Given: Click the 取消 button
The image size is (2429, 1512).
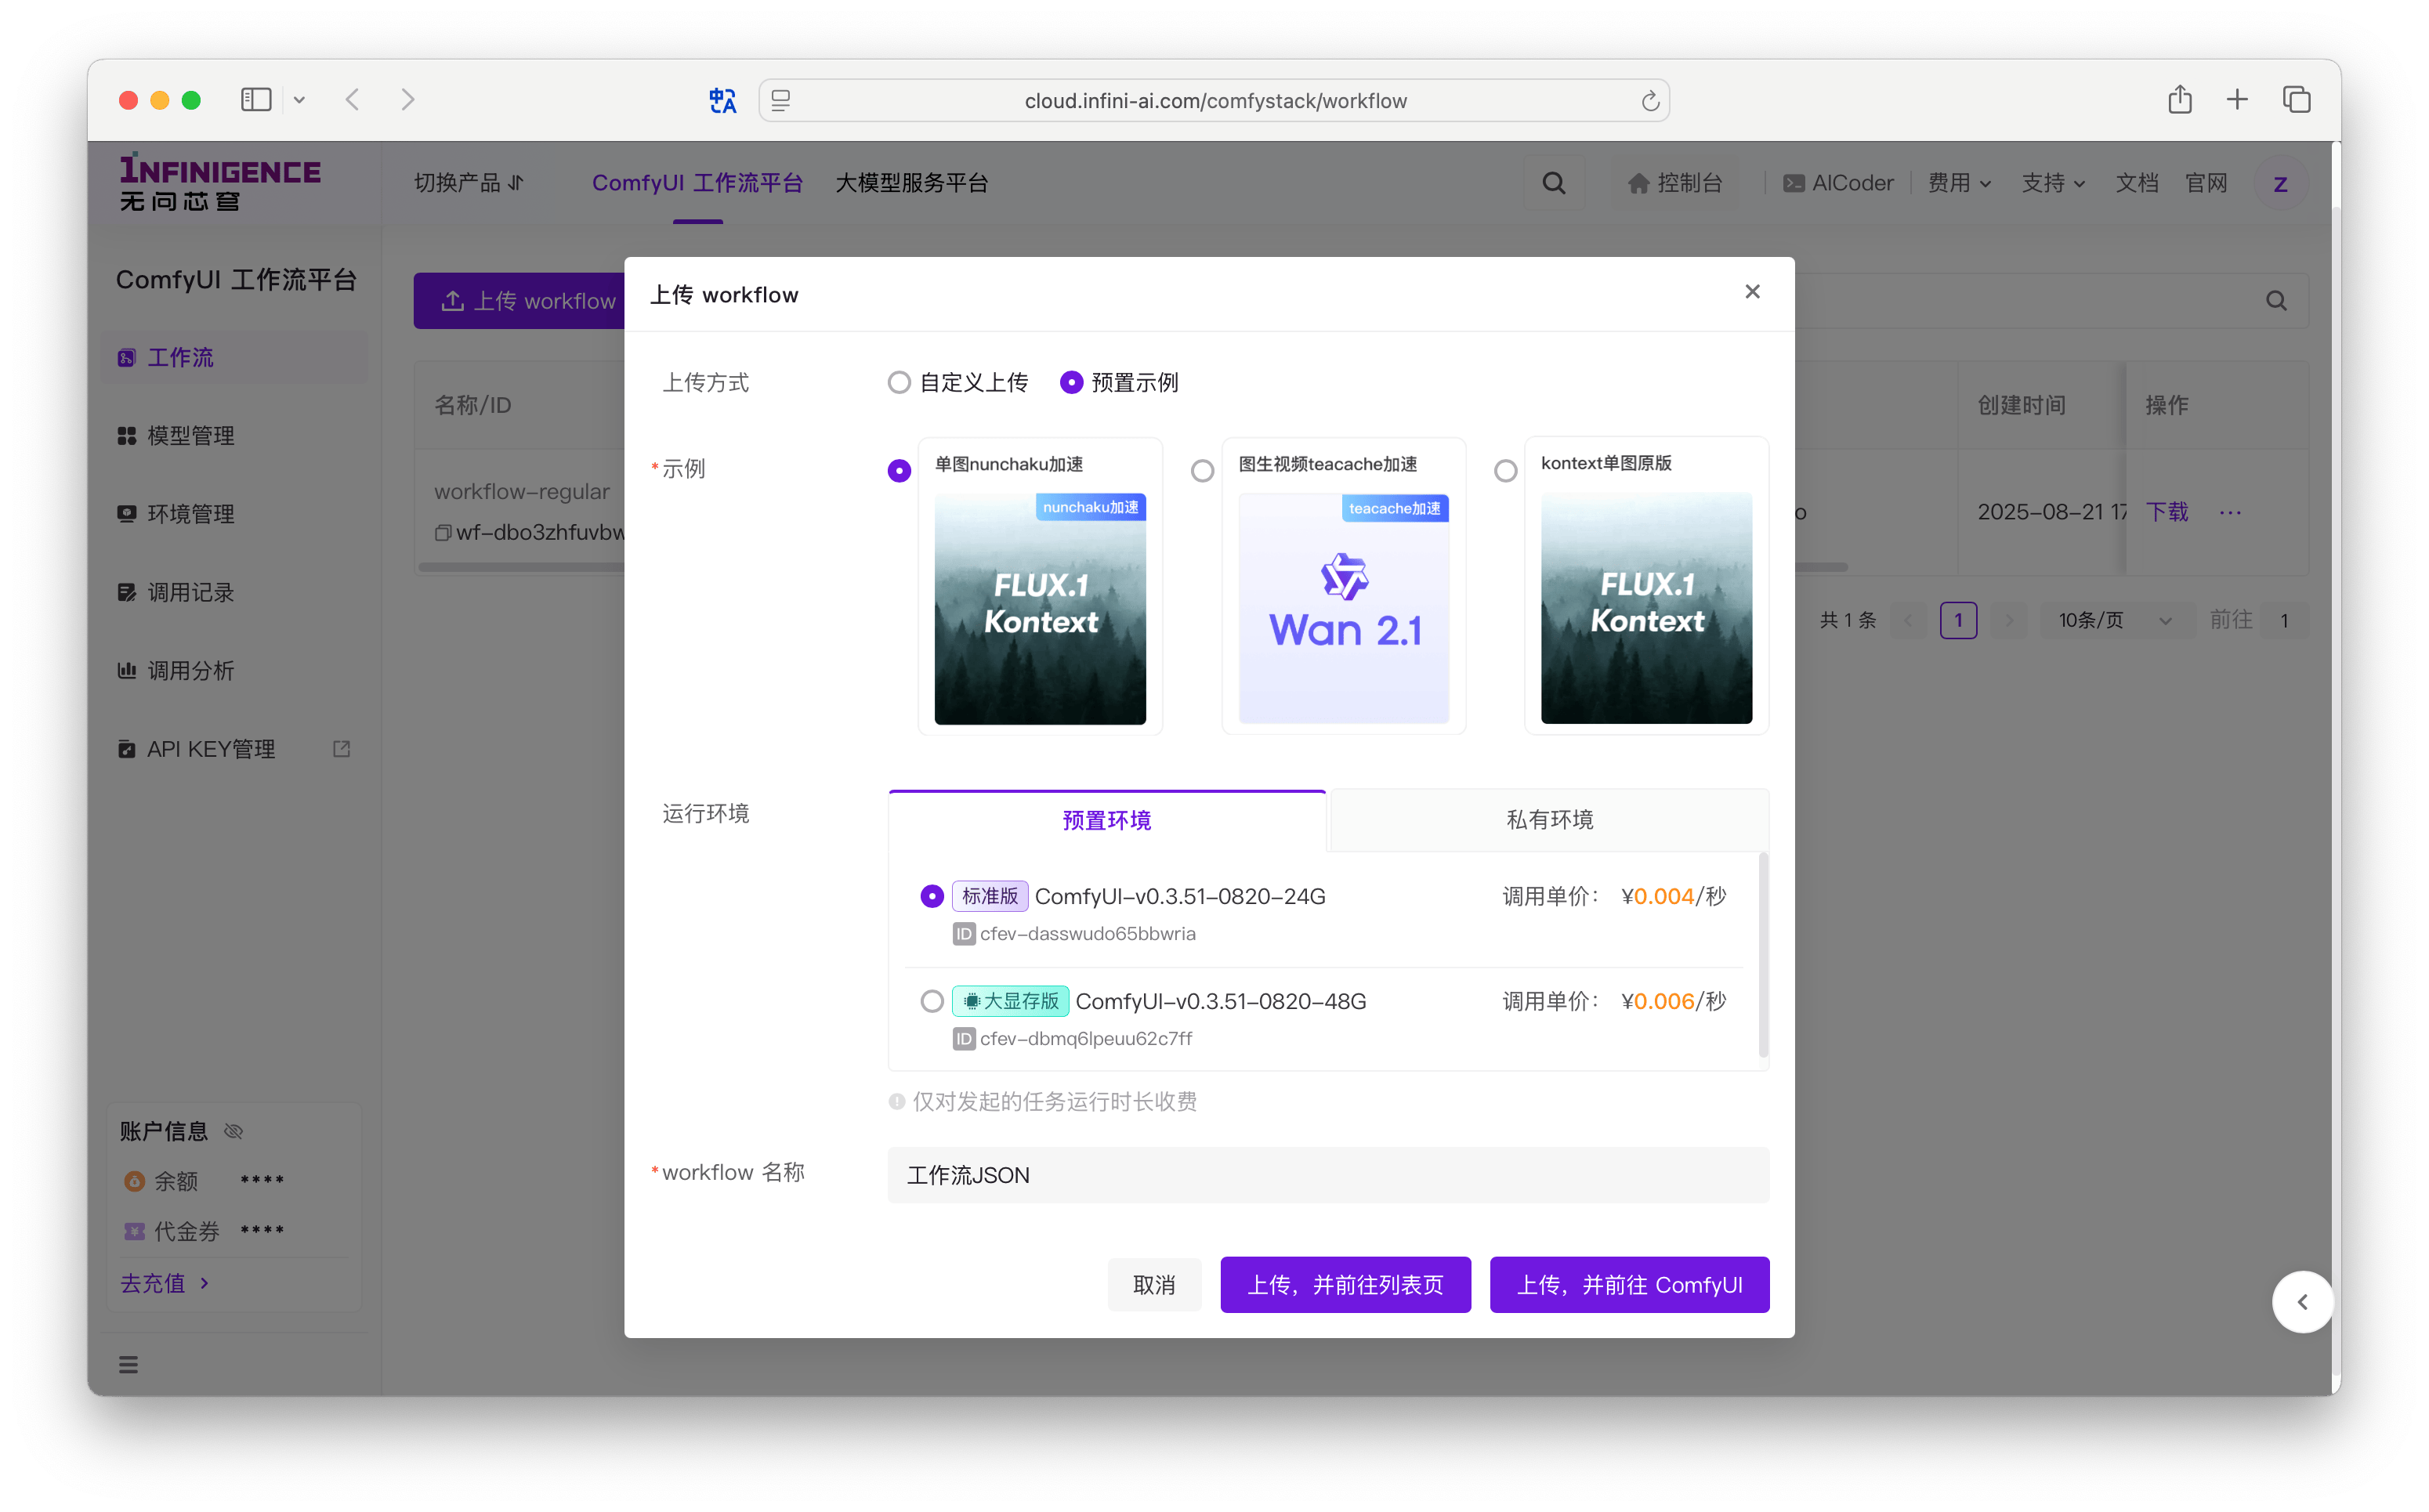Looking at the screenshot, I should coord(1154,1284).
